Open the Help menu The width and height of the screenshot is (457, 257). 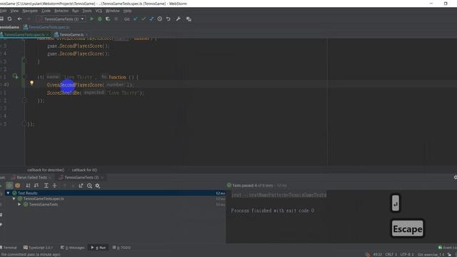click(x=127, y=11)
